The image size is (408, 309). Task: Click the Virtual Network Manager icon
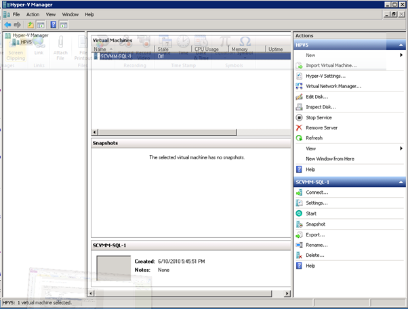click(300, 86)
